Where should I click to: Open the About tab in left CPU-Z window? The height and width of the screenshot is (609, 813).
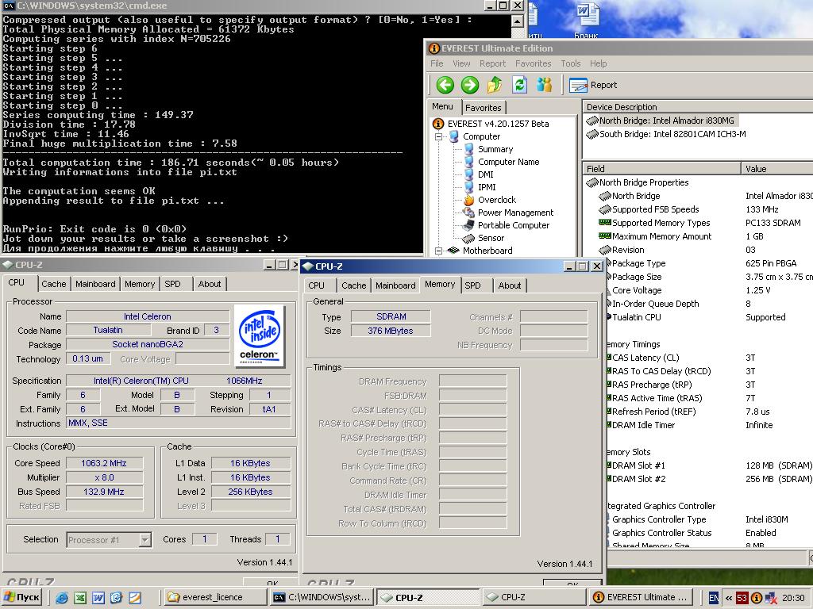coord(210,284)
